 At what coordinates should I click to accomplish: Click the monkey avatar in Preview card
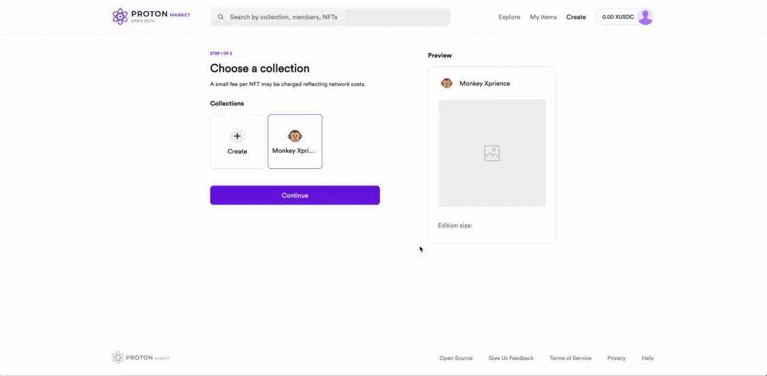coord(446,83)
